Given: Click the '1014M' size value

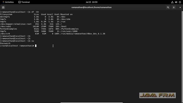Looking at the screenshot, I should [x=36, y=26].
